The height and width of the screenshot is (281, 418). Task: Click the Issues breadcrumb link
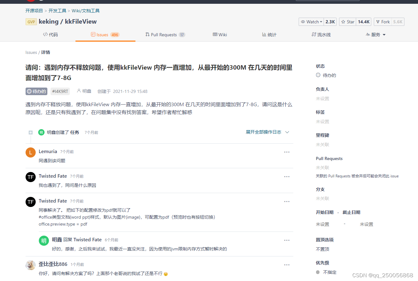(x=31, y=52)
